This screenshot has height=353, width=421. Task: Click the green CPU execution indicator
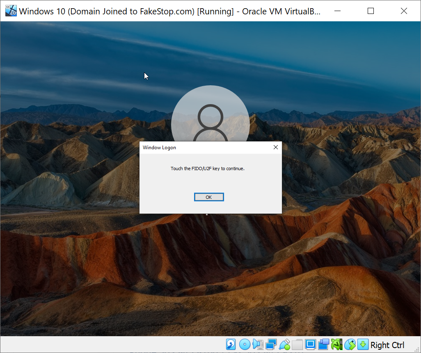(x=336, y=344)
